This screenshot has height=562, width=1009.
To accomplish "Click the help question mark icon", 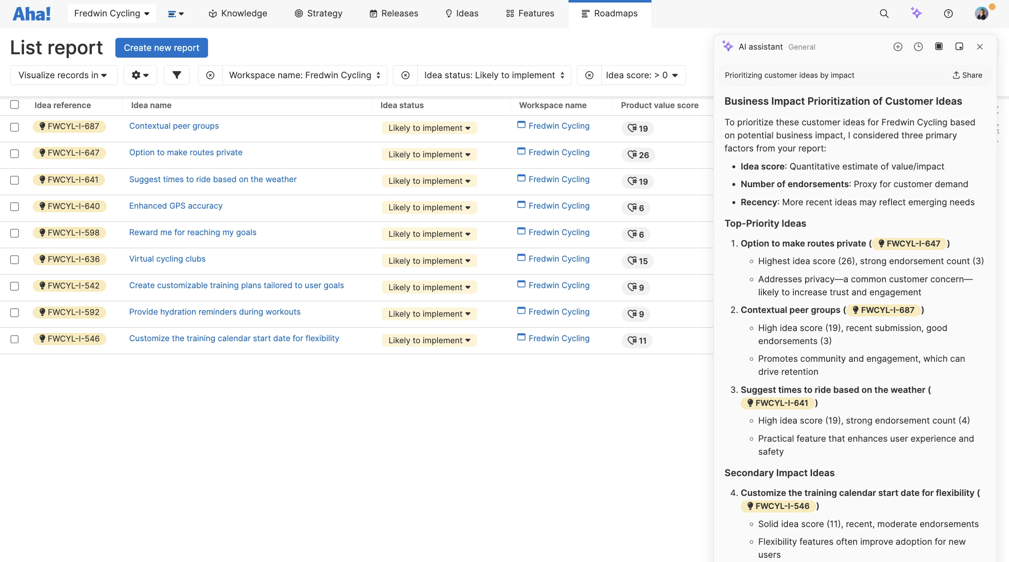I will [948, 13].
